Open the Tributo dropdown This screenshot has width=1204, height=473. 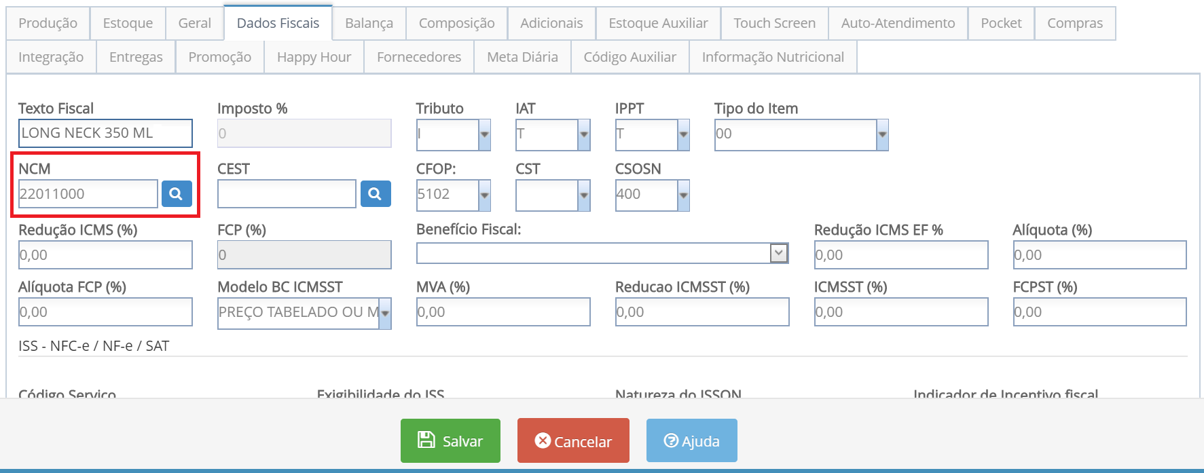tap(484, 134)
